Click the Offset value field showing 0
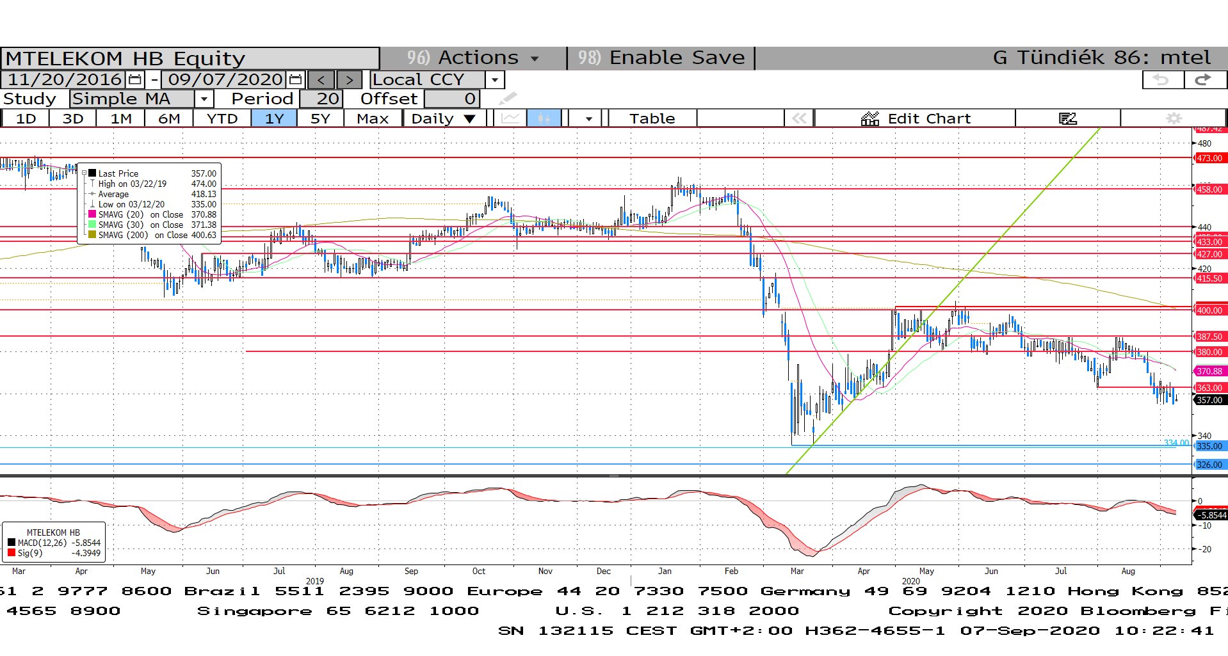The image size is (1228, 656). point(452,99)
